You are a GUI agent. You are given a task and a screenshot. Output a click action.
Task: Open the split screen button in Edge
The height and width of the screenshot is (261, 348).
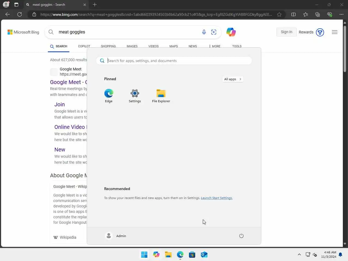click(x=293, y=14)
